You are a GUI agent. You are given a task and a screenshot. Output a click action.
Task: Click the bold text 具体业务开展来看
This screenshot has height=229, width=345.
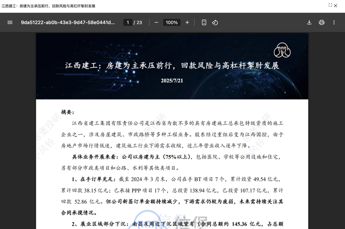click(x=95, y=157)
